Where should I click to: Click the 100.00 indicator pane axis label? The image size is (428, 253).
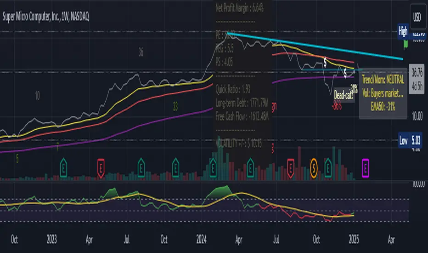(x=418, y=184)
